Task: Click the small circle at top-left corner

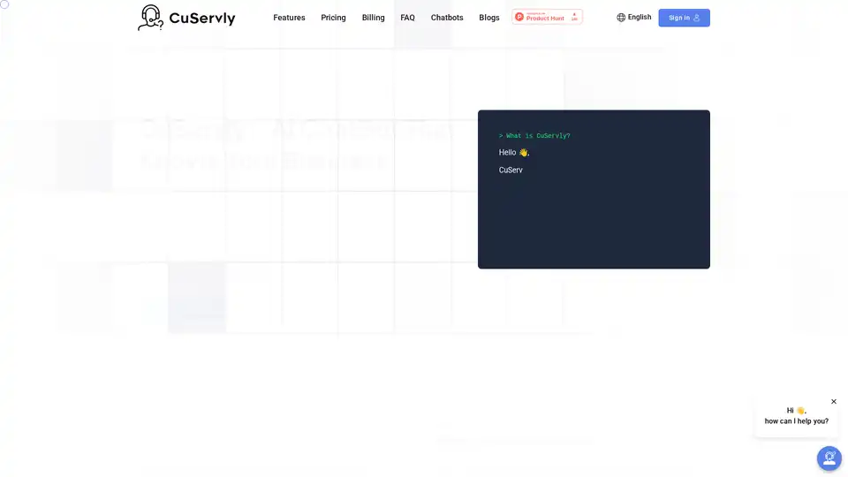Action: point(4,4)
